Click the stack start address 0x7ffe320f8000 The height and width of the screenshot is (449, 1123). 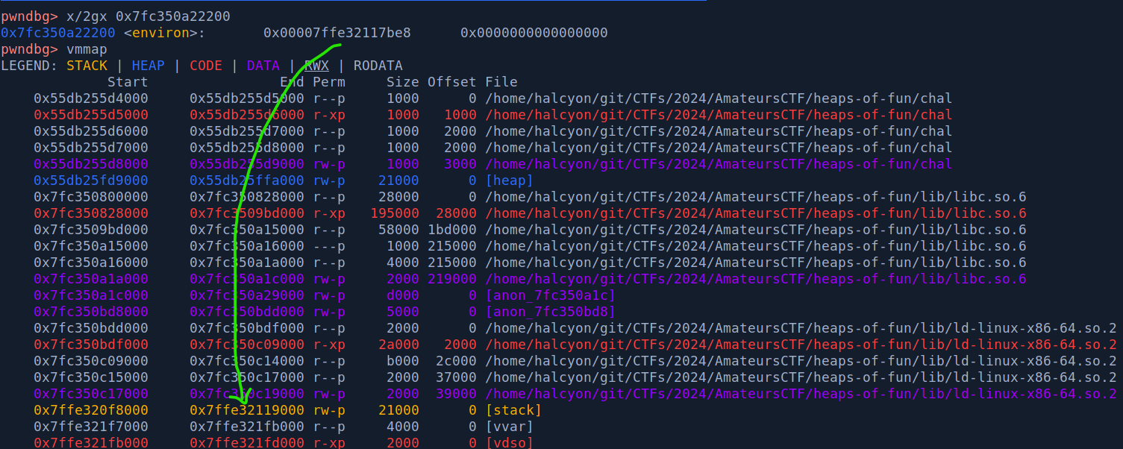(x=91, y=410)
